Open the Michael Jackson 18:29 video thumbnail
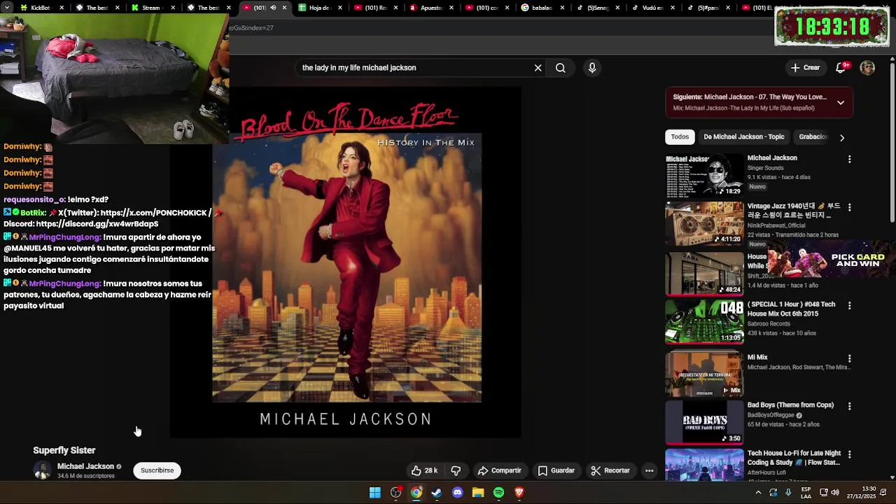The height and width of the screenshot is (504, 896). (704, 175)
